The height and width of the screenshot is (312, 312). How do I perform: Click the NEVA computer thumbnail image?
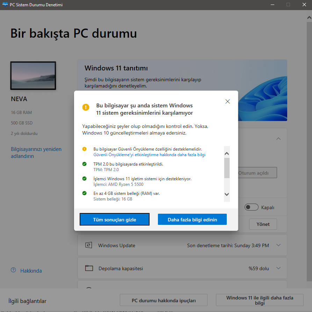[33, 76]
